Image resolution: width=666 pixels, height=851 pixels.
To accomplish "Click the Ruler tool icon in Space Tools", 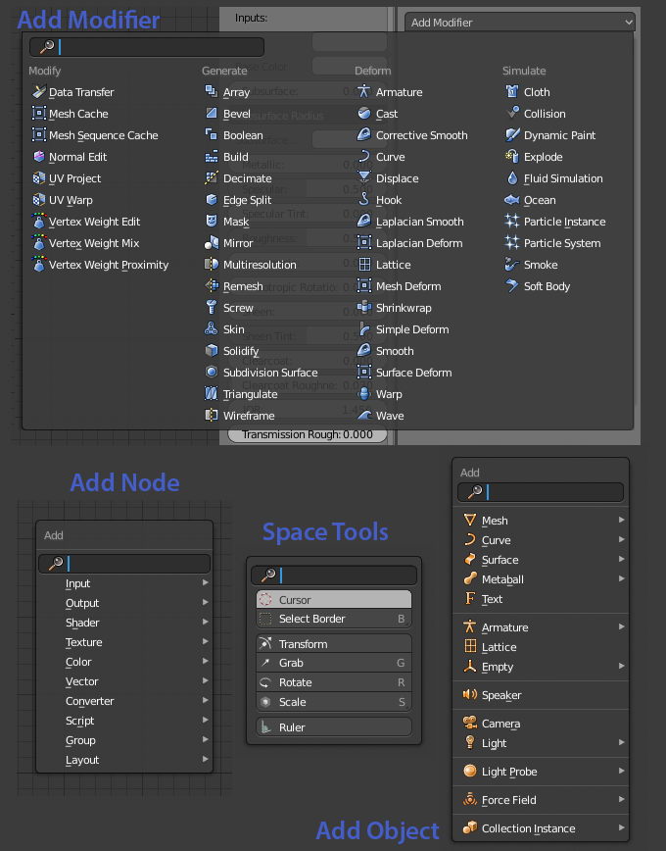I will click(265, 726).
